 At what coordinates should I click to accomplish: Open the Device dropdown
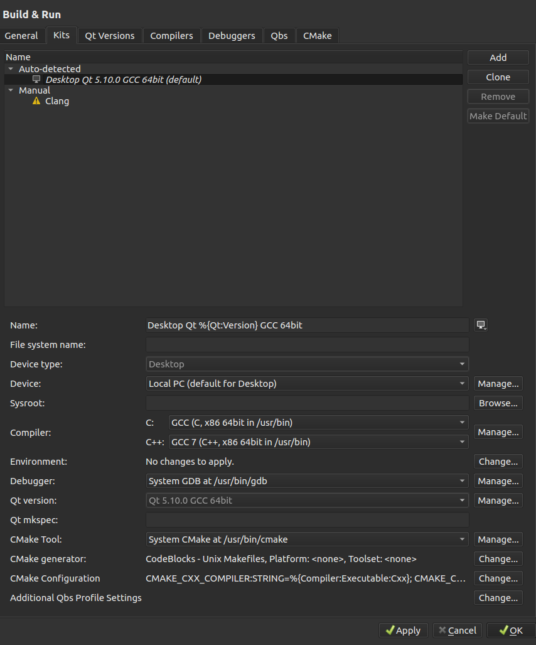tap(307, 383)
